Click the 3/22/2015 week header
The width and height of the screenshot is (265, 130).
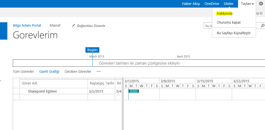point(248,81)
